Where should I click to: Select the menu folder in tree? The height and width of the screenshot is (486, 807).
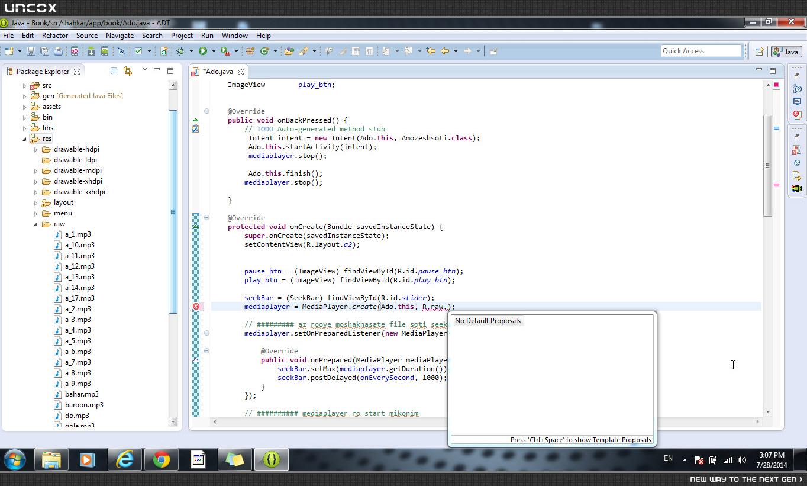pos(63,213)
